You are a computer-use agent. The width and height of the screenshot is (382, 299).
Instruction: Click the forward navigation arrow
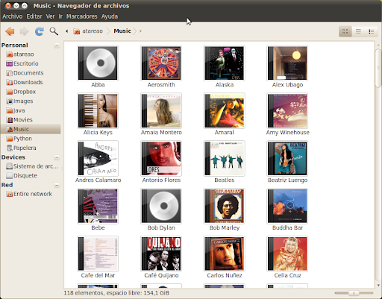pos(24,31)
